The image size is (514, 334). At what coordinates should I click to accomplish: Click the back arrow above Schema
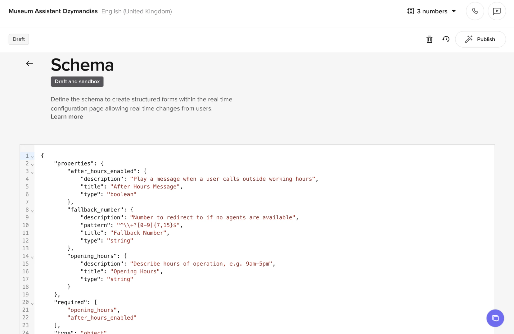pos(29,63)
